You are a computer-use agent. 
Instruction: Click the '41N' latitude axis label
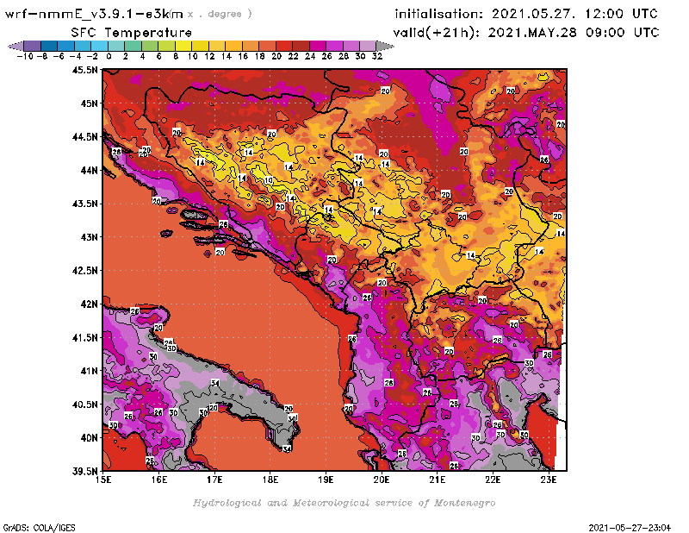[x=89, y=371]
